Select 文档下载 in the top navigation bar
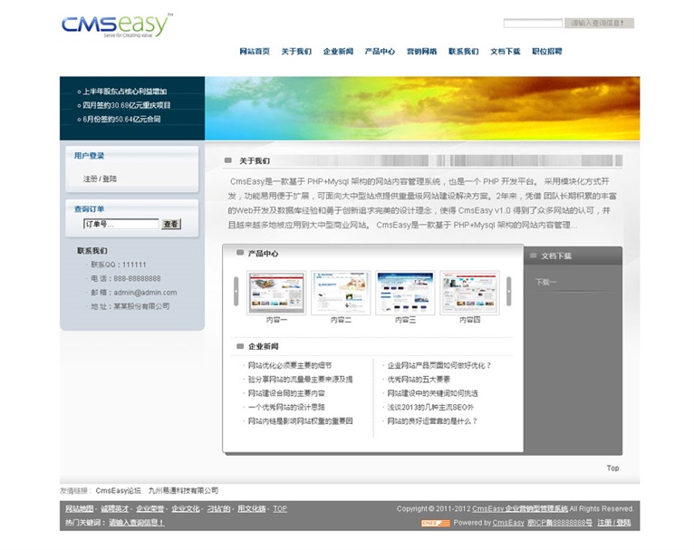The height and width of the screenshot is (550, 694). 505,52
